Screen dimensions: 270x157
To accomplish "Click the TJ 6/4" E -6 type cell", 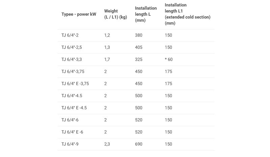I will pyautogui.click(x=72, y=132).
